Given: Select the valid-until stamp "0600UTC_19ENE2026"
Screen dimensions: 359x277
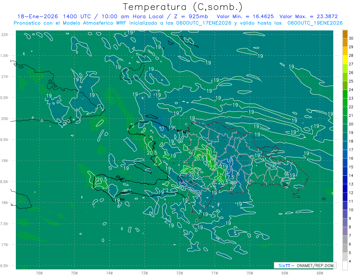Looking at the screenshot, I should pos(315,23).
